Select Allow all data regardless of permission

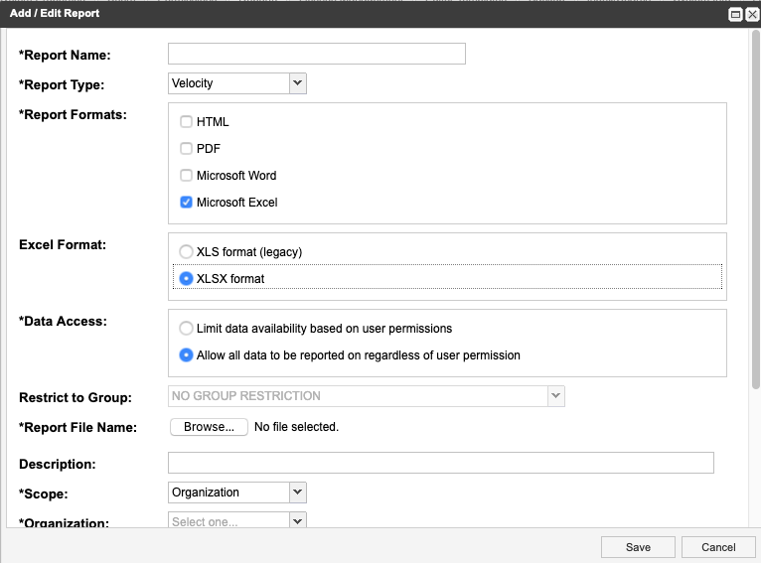point(186,355)
